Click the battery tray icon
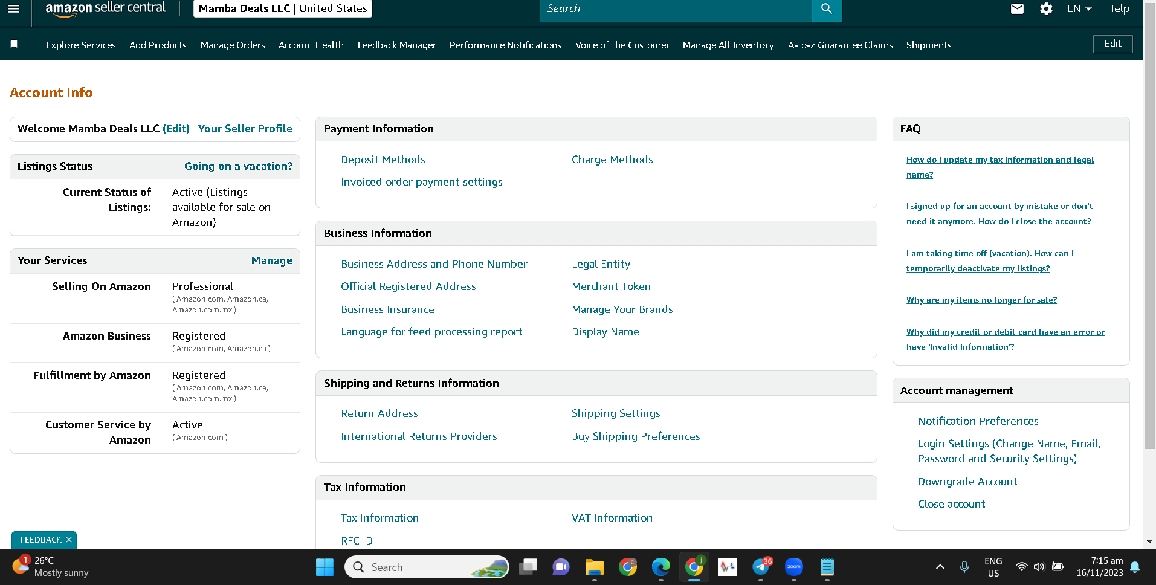This screenshot has width=1156, height=585. pyautogui.click(x=1058, y=567)
